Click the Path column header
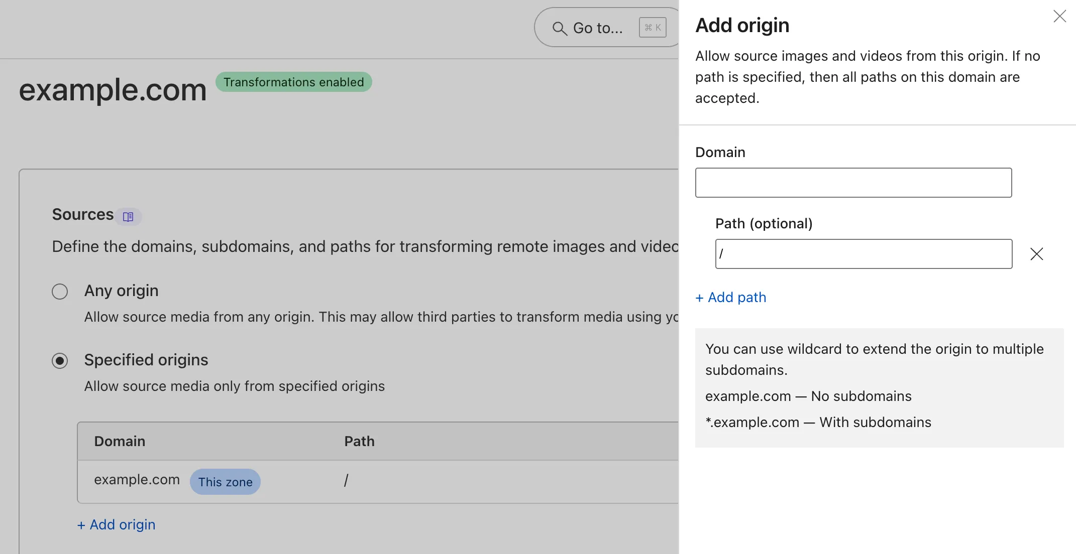Image resolution: width=1076 pixels, height=554 pixels. pyautogui.click(x=359, y=441)
